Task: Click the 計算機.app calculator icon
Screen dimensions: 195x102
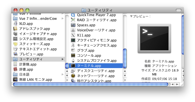Action: (15, 64)
